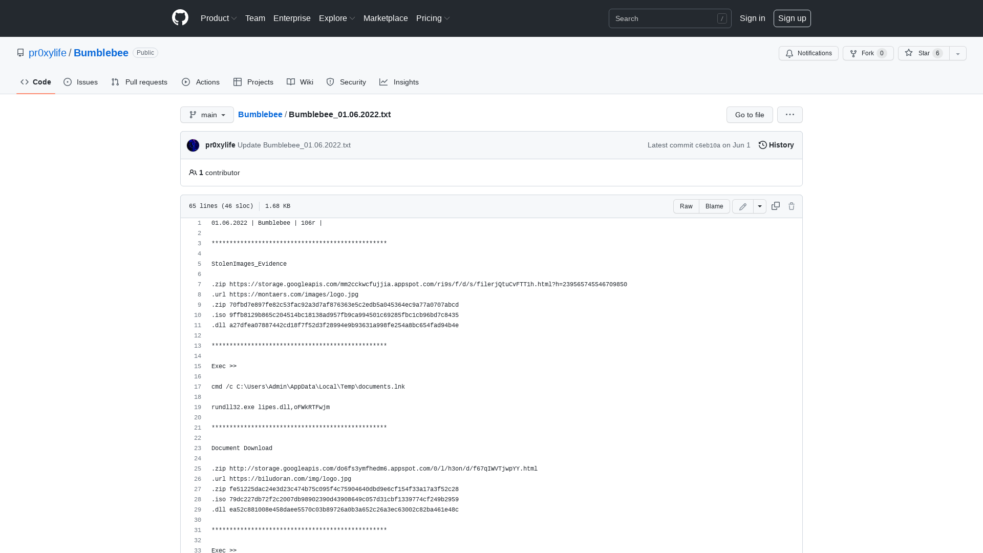
Task: Click the StolenImages_Evidence text line
Action: (249, 264)
